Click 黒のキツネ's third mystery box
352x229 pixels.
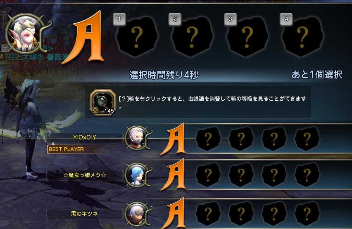(274, 214)
